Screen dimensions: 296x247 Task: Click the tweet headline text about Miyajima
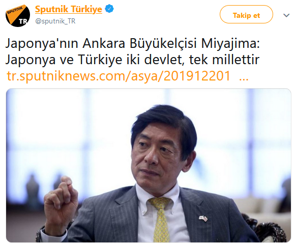(x=133, y=51)
